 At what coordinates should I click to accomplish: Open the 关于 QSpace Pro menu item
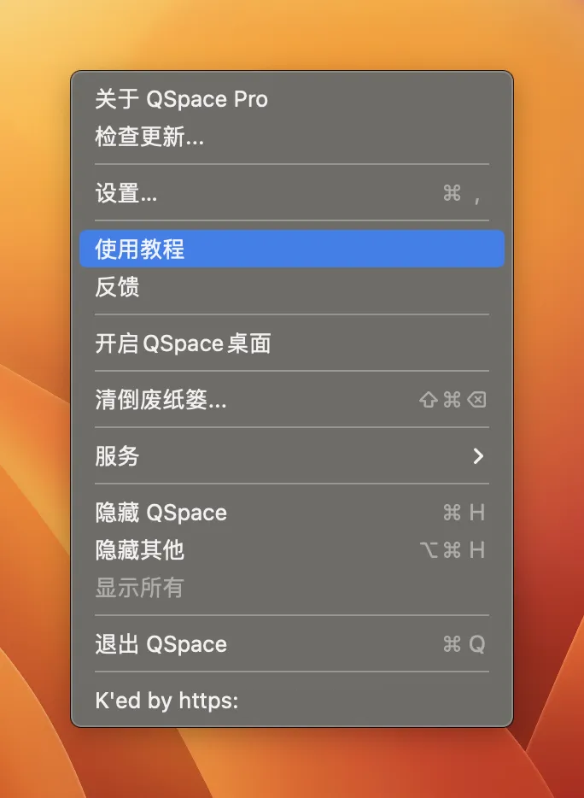tap(292, 99)
